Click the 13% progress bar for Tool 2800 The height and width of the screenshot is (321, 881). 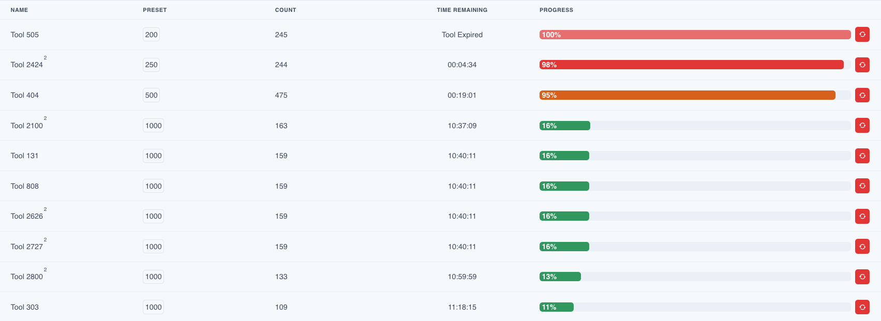(560, 277)
